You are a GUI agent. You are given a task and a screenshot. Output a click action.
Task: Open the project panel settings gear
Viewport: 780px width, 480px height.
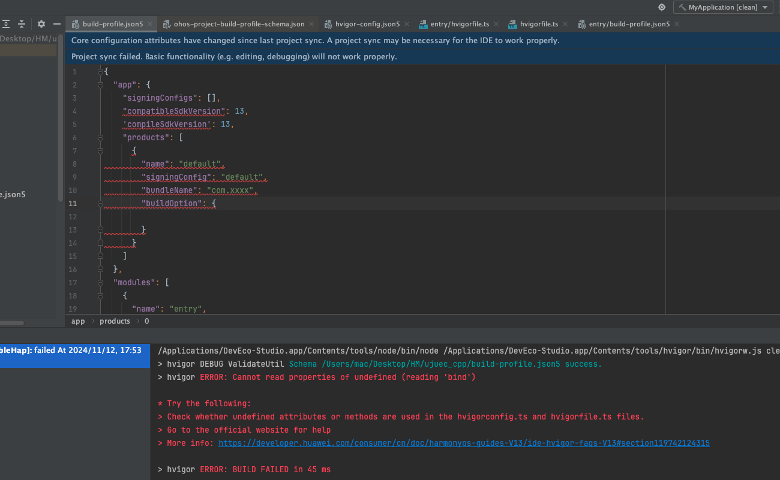(41, 24)
